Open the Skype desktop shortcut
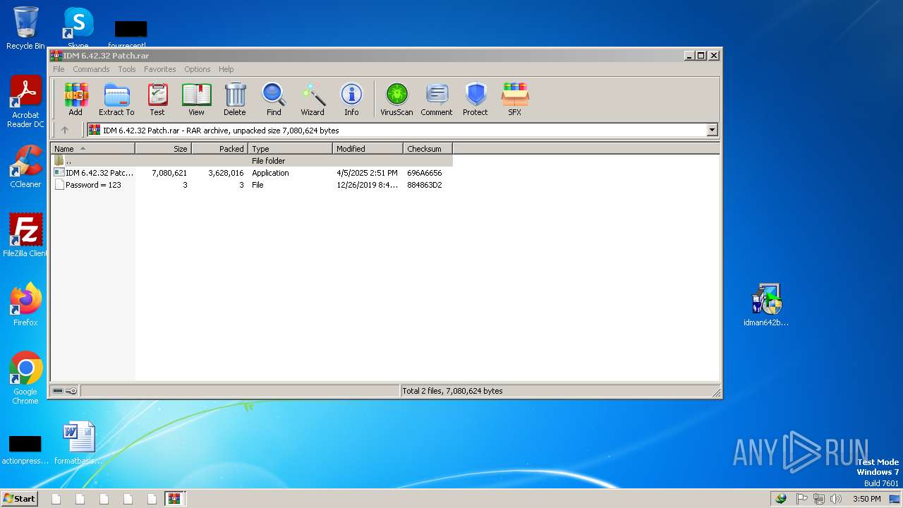 coord(78,28)
